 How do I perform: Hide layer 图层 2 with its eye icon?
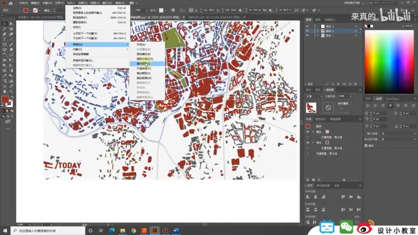pyautogui.click(x=307, y=31)
